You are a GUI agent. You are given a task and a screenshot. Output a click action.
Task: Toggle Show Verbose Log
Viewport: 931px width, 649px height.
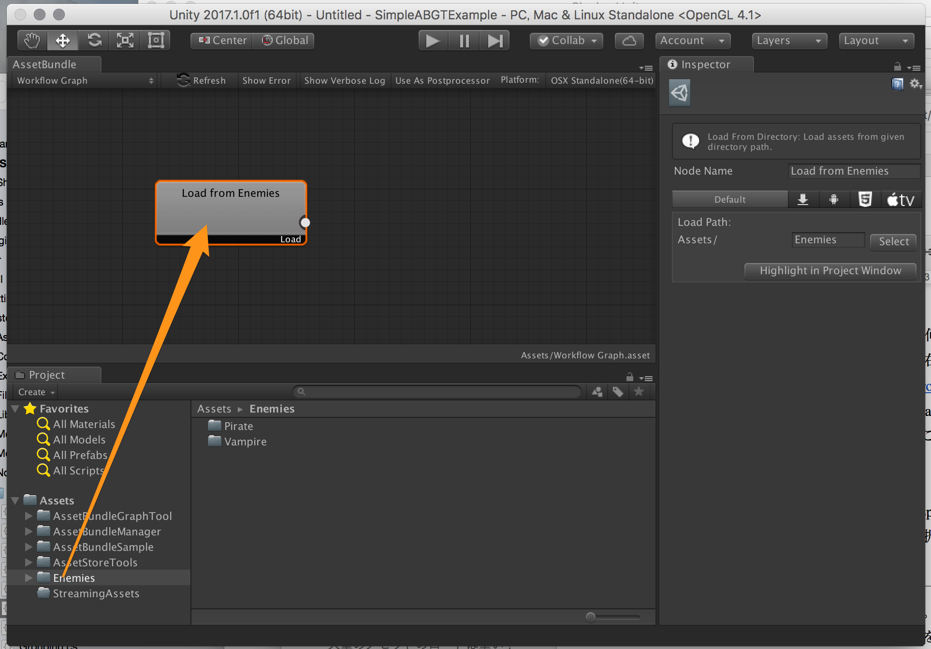345,81
